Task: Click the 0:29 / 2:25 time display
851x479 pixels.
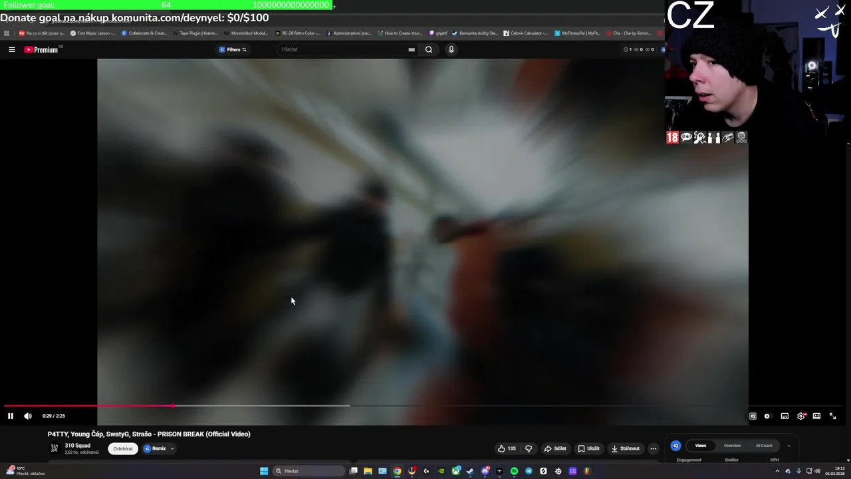Action: tap(54, 416)
